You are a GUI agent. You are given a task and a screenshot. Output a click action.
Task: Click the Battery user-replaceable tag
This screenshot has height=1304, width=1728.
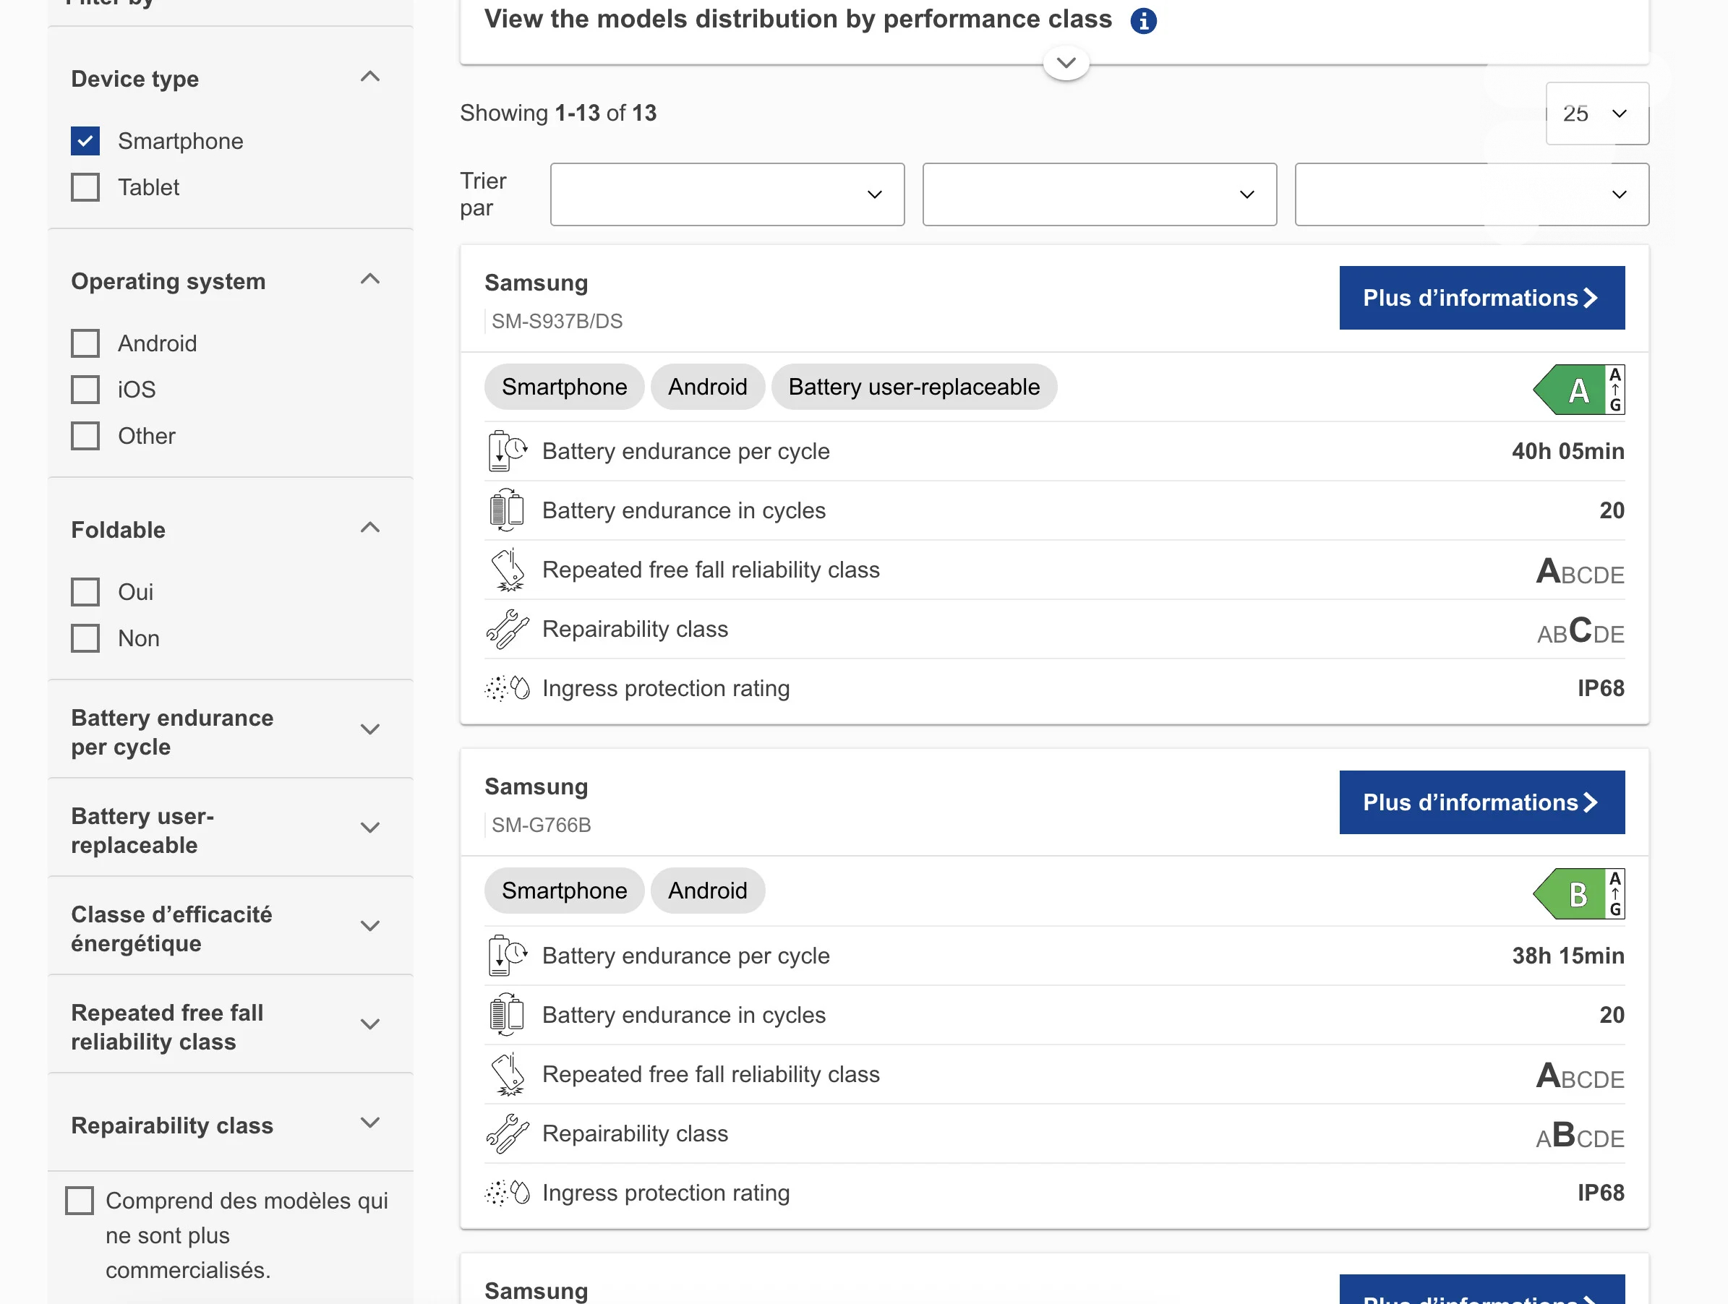(x=914, y=387)
